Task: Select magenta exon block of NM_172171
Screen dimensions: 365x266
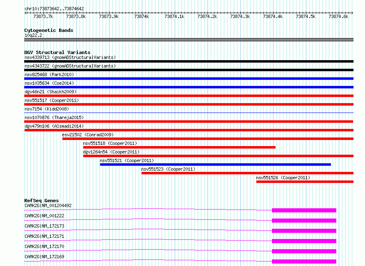Action: pos(304,241)
